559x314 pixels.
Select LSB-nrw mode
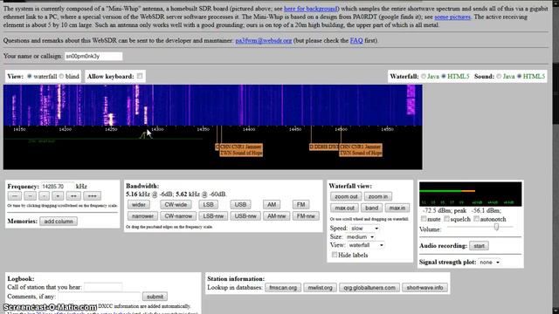point(213,215)
